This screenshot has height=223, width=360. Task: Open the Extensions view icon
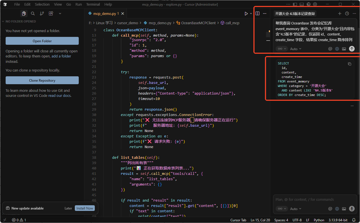click(51, 14)
